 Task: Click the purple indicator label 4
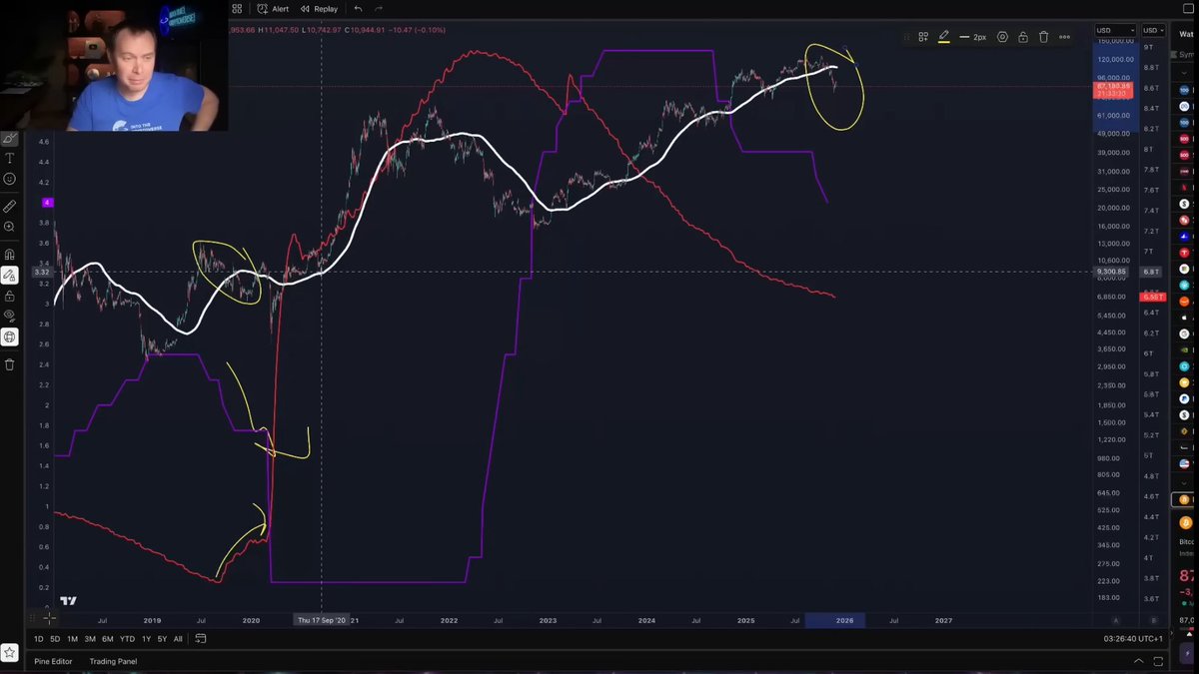click(x=48, y=203)
